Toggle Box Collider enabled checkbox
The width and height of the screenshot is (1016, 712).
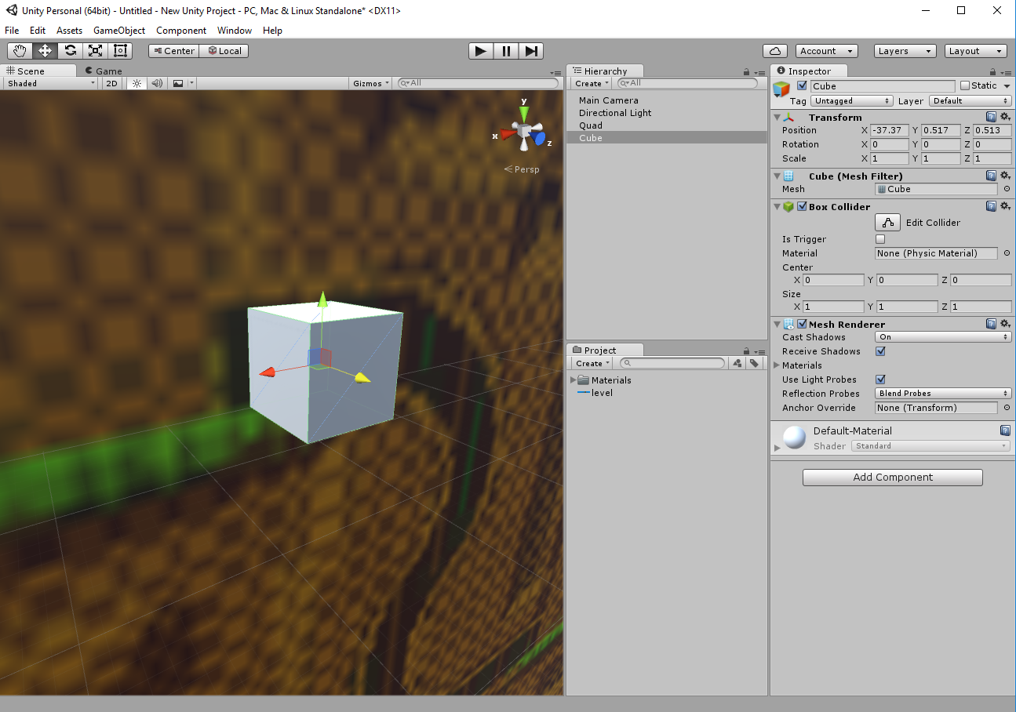802,206
